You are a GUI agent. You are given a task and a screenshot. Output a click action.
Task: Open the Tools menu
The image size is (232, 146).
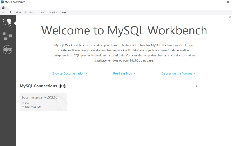point(41,12)
